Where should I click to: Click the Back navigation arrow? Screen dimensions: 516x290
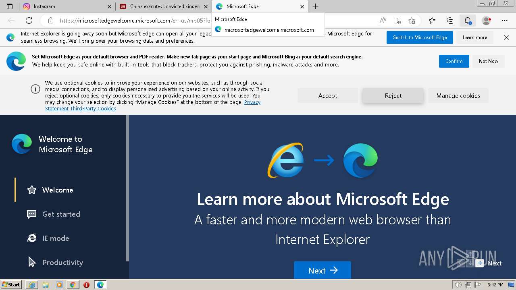[11, 21]
